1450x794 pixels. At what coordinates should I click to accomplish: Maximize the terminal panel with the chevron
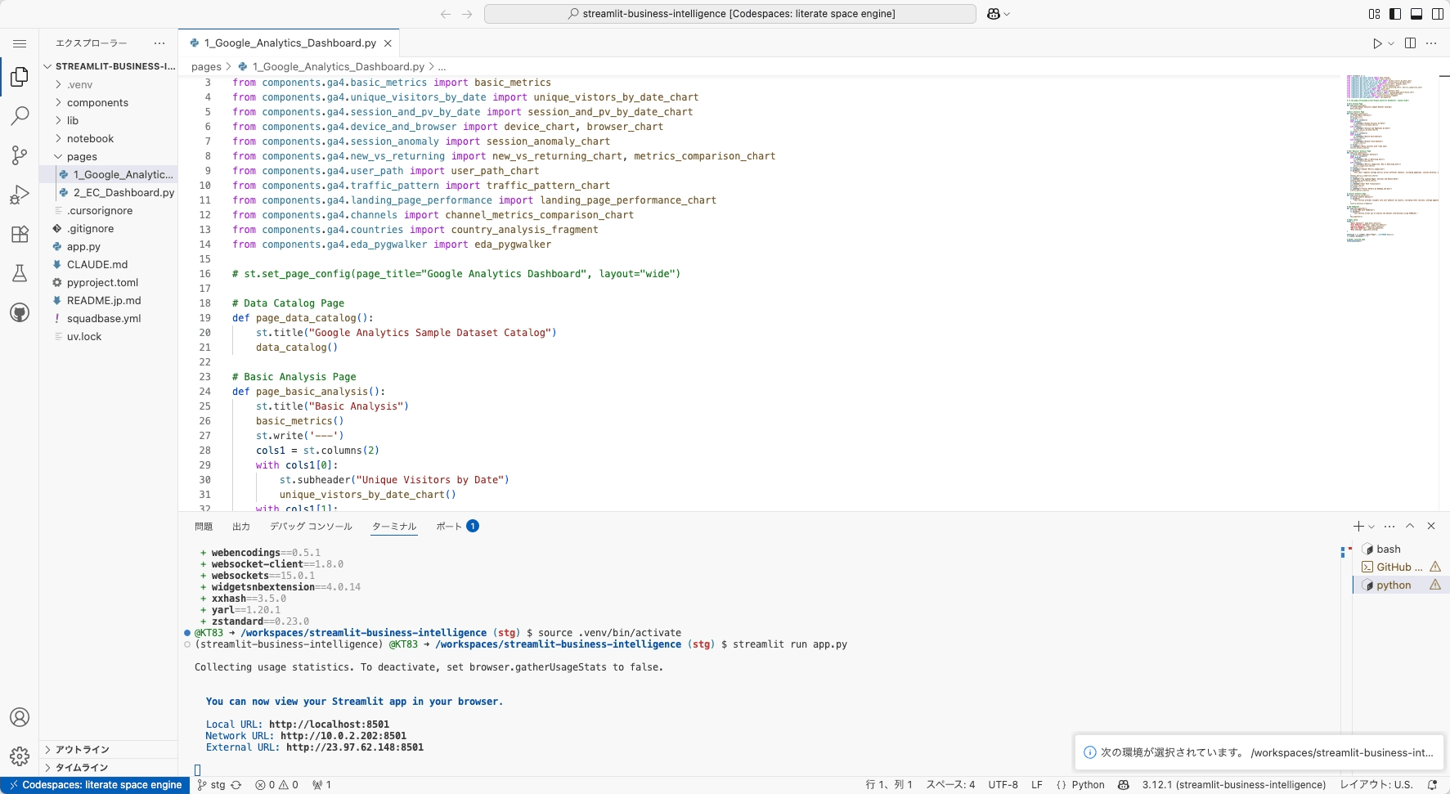point(1410,526)
